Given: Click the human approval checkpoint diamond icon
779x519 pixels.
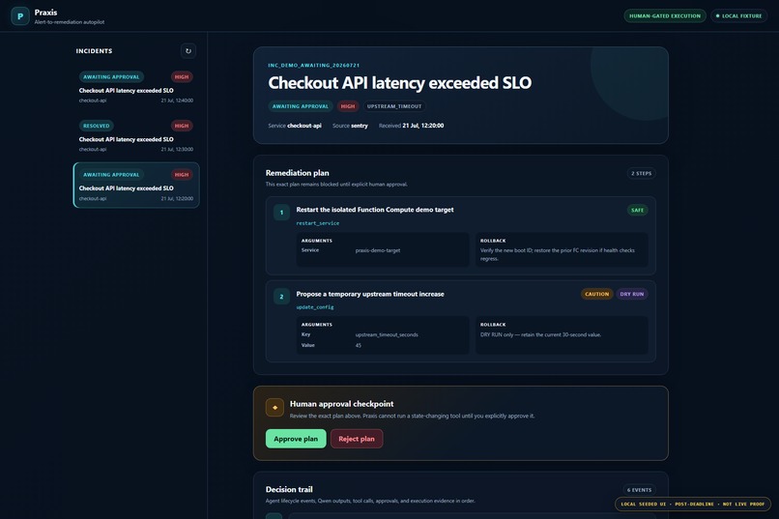Looking at the screenshot, I should 274,407.
